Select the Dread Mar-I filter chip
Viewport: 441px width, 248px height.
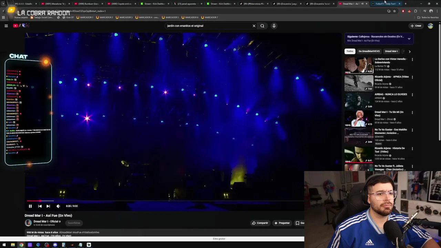[391, 51]
